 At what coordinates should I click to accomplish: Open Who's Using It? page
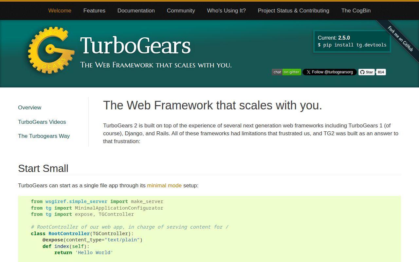(227, 10)
